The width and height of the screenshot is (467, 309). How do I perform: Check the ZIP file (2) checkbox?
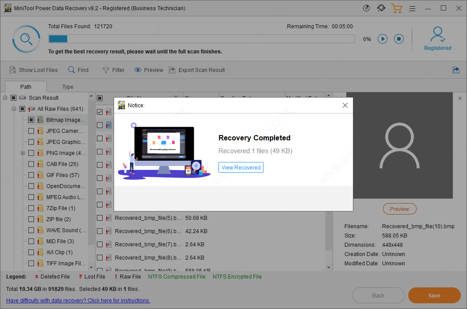31,219
